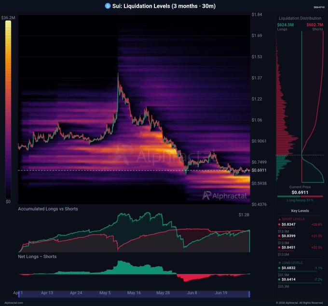Click the $0.9061 price axis label
The width and height of the screenshot is (328, 306).
(259, 141)
